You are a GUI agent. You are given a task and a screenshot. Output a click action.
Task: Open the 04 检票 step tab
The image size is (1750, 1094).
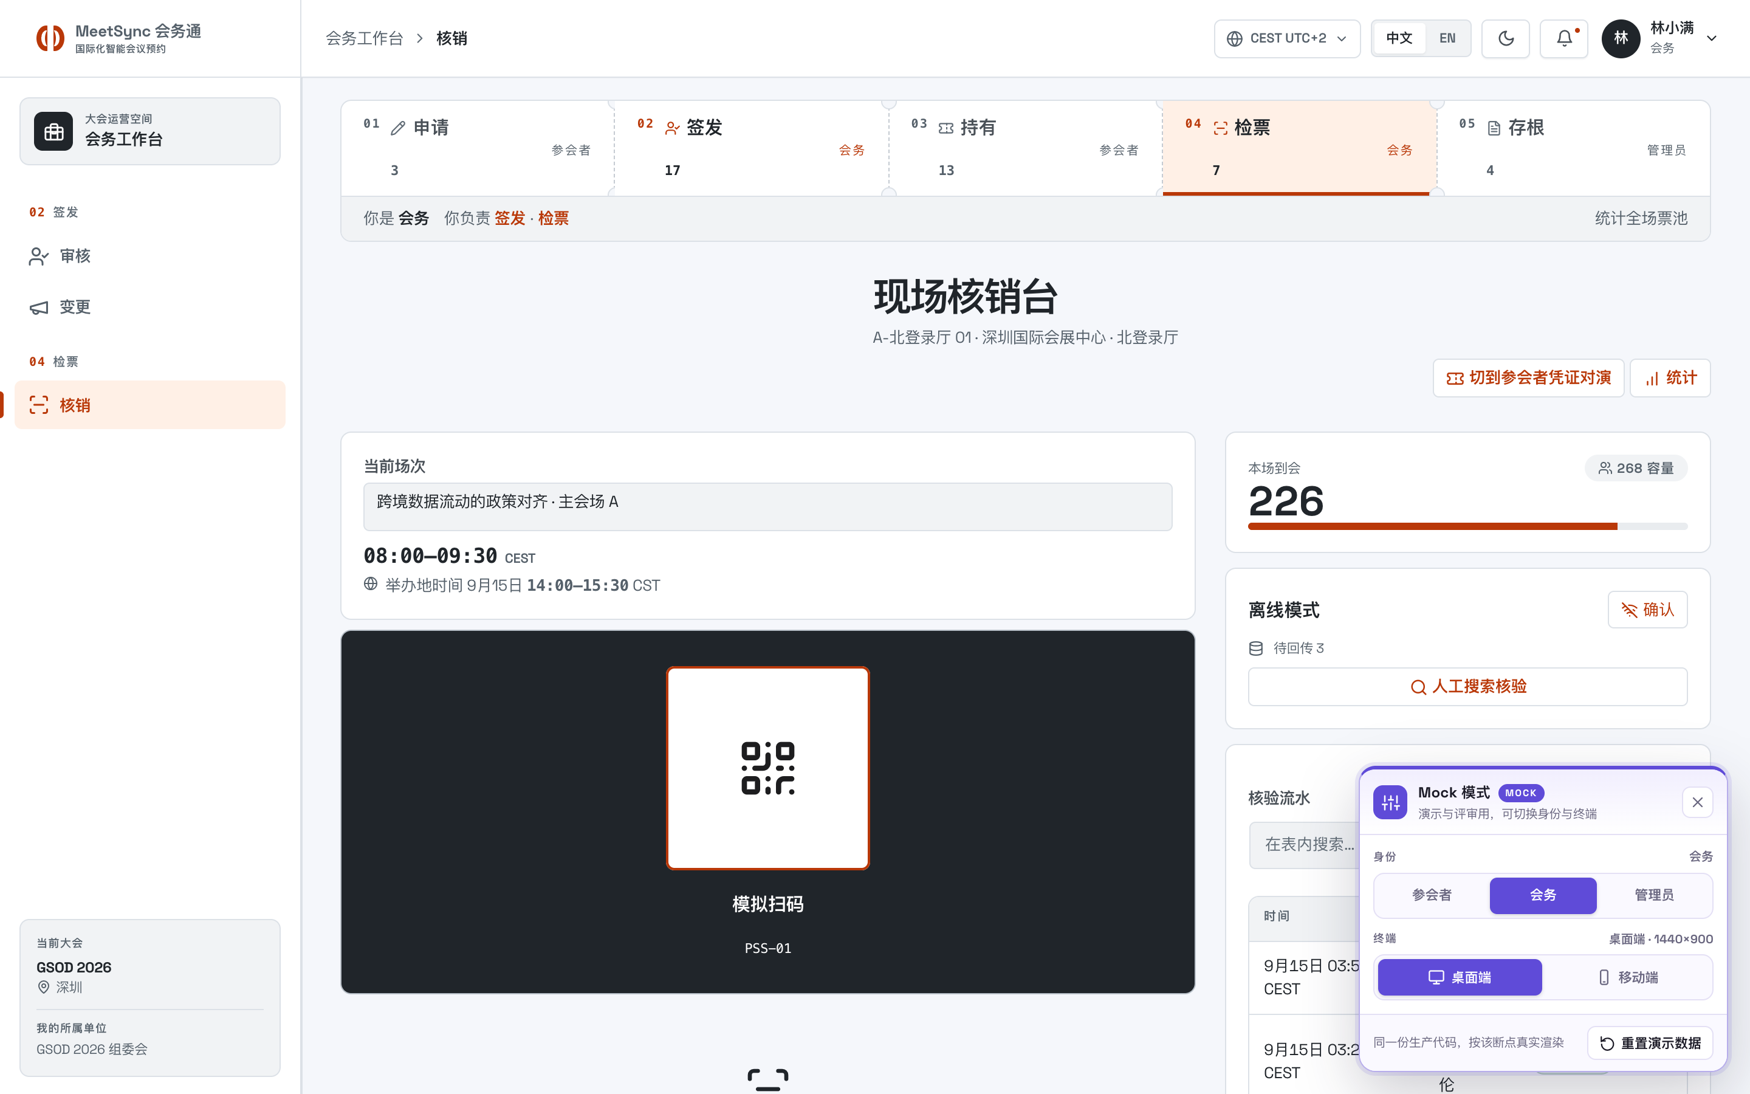coord(1299,148)
